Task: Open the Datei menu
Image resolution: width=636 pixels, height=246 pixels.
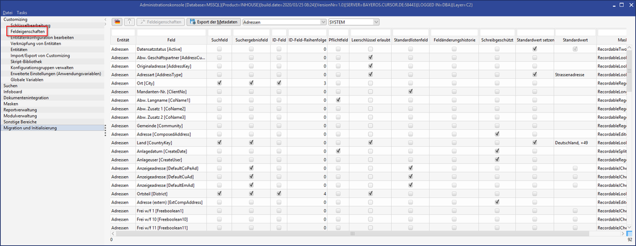Action: click(x=8, y=13)
